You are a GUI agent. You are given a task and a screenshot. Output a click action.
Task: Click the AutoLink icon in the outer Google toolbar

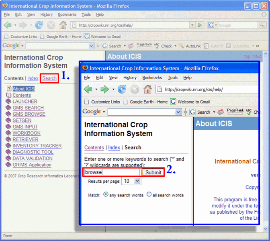181,46
